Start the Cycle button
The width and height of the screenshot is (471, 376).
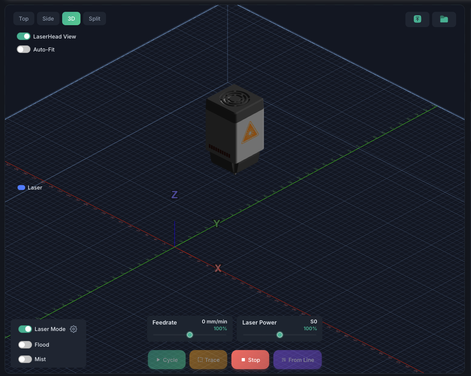[x=167, y=360]
